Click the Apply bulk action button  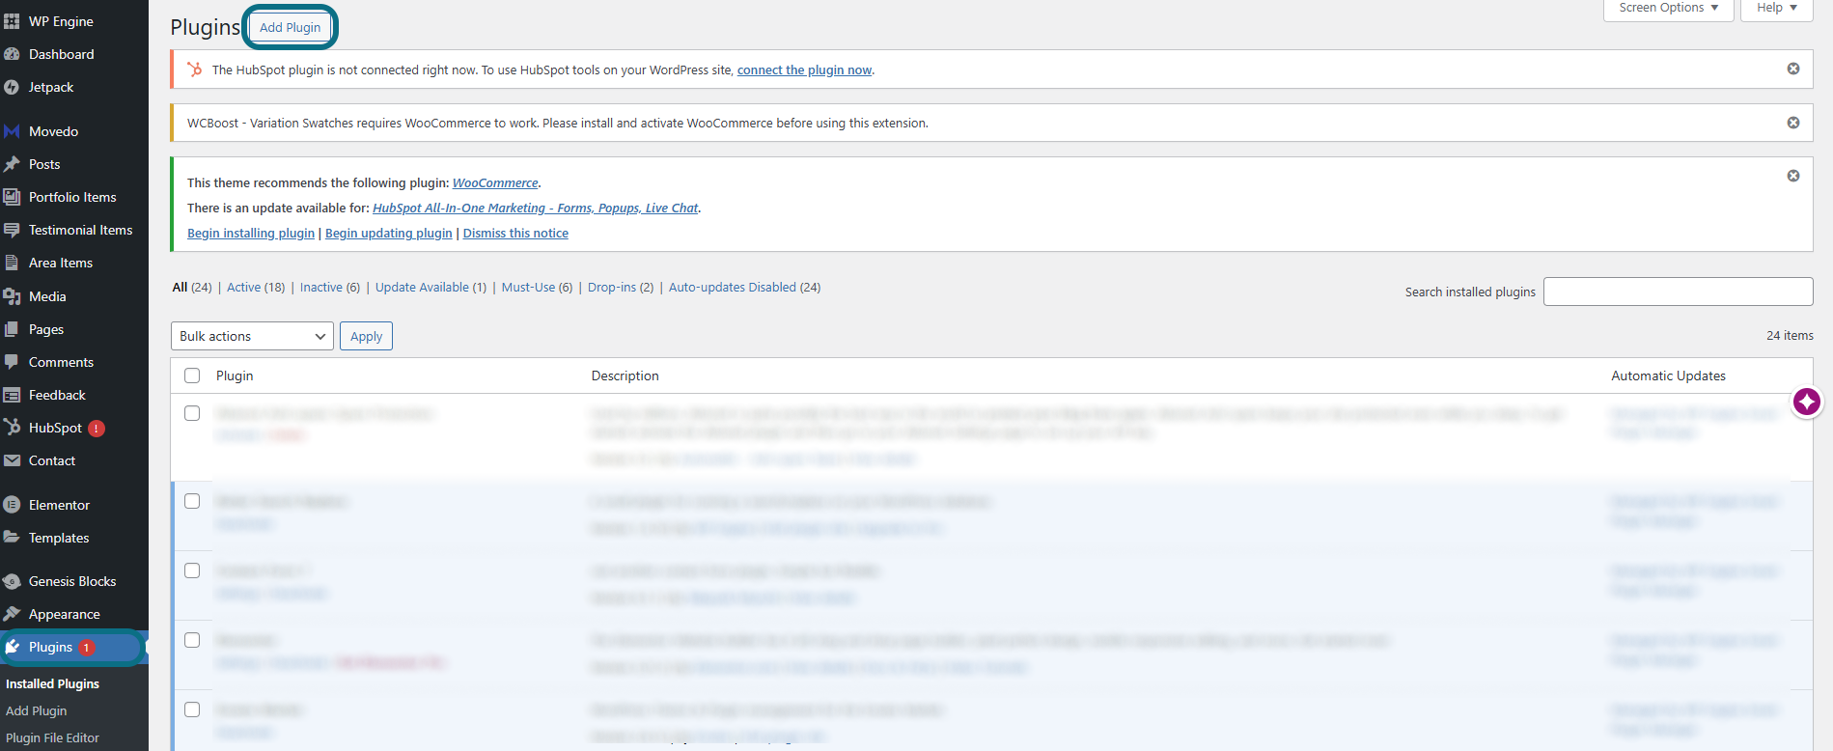tap(366, 336)
